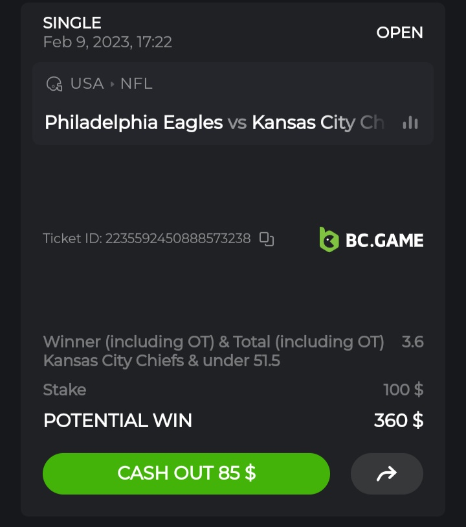Viewport: 466px width, 527px height.
Task: Open Philadelphia Eagles vs Kansas City match
Action: tap(214, 123)
